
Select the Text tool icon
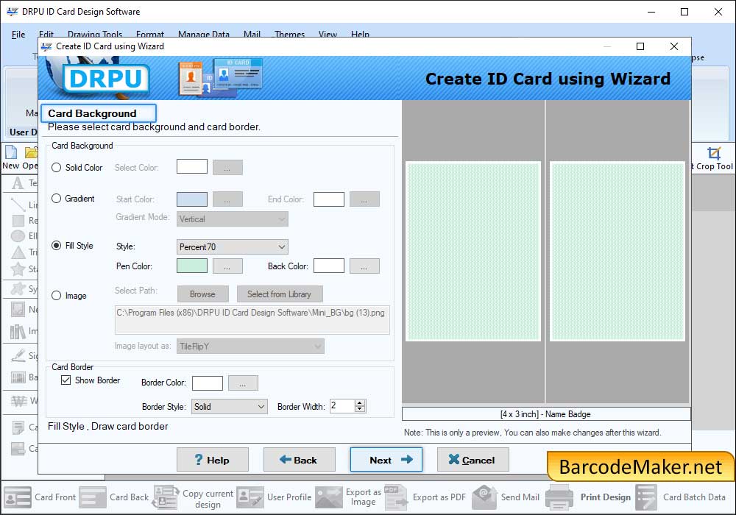click(18, 183)
